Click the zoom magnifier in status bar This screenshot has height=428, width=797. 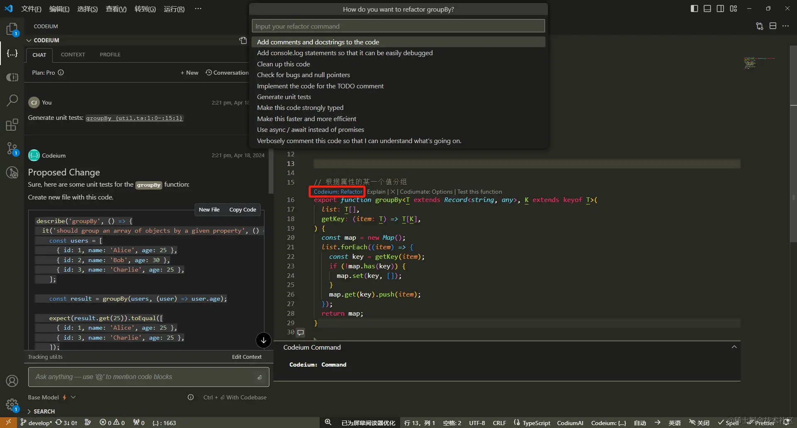(x=328, y=422)
